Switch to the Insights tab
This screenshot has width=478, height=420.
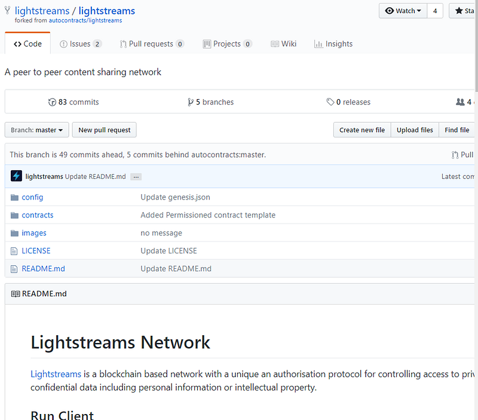tap(333, 44)
